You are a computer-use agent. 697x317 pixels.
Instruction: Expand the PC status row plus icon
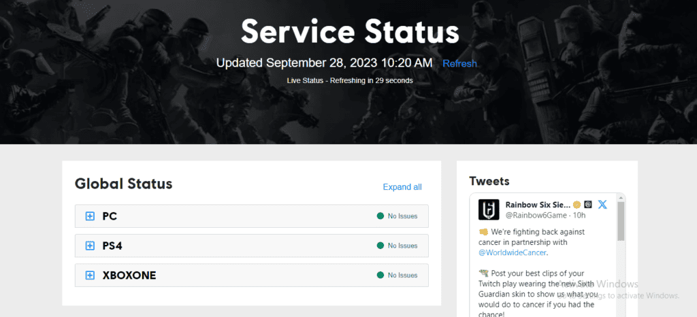(90, 216)
